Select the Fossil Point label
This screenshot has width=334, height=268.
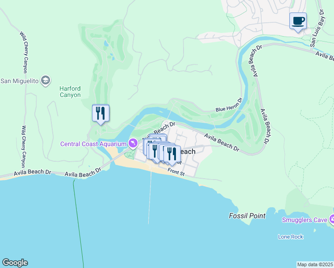(x=247, y=216)
